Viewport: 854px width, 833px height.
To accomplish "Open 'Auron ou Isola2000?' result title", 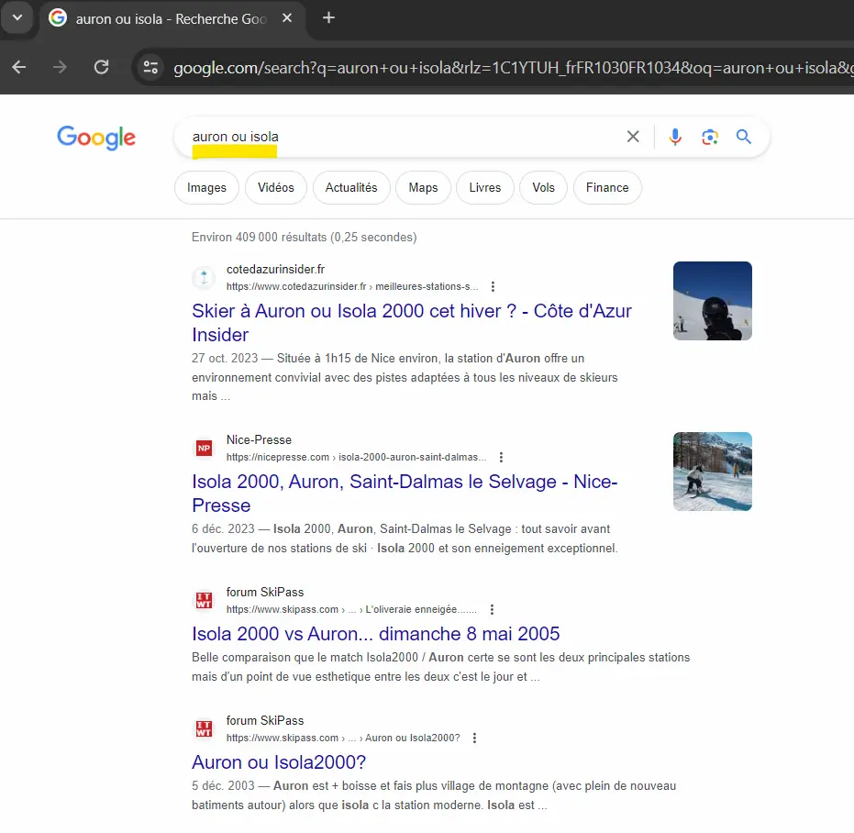I will 279,762.
